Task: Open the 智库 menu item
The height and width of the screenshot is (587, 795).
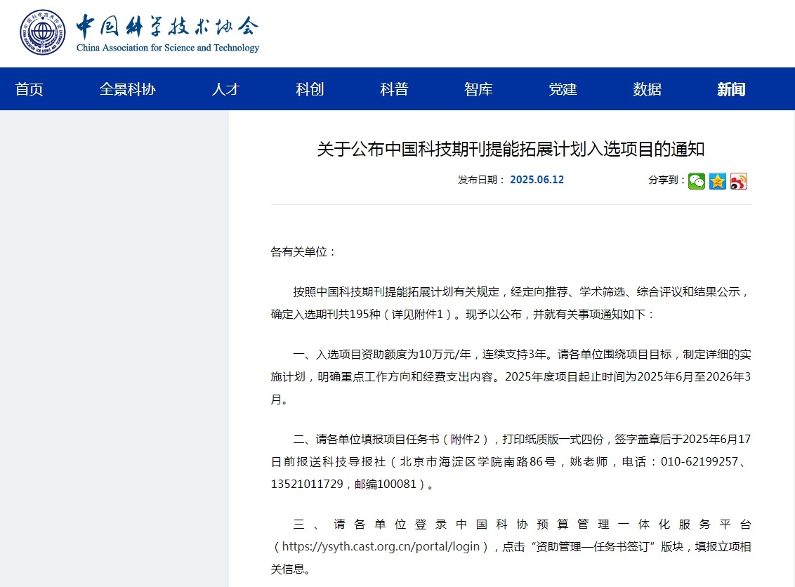Action: 478,89
